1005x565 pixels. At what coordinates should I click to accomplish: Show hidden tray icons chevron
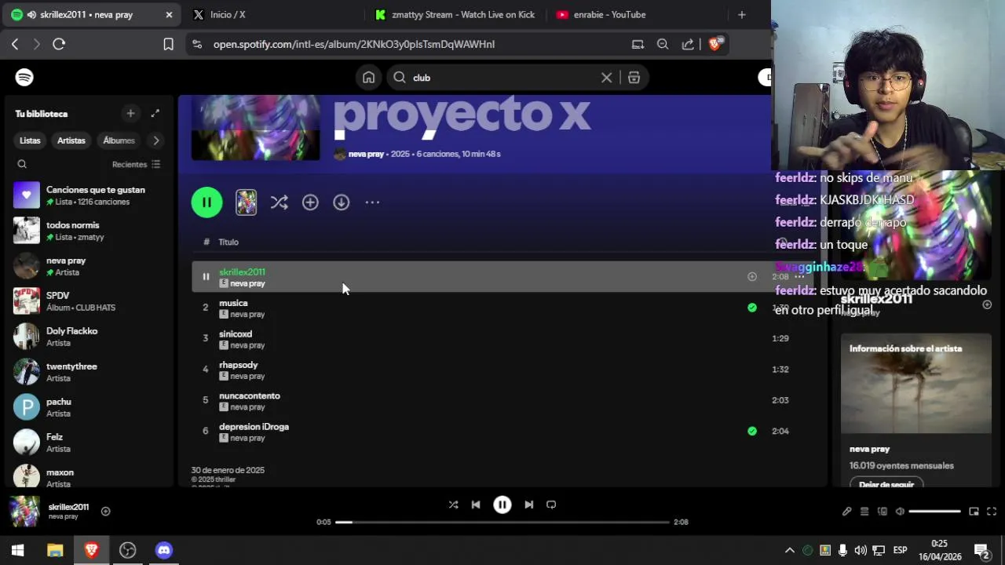tap(790, 550)
